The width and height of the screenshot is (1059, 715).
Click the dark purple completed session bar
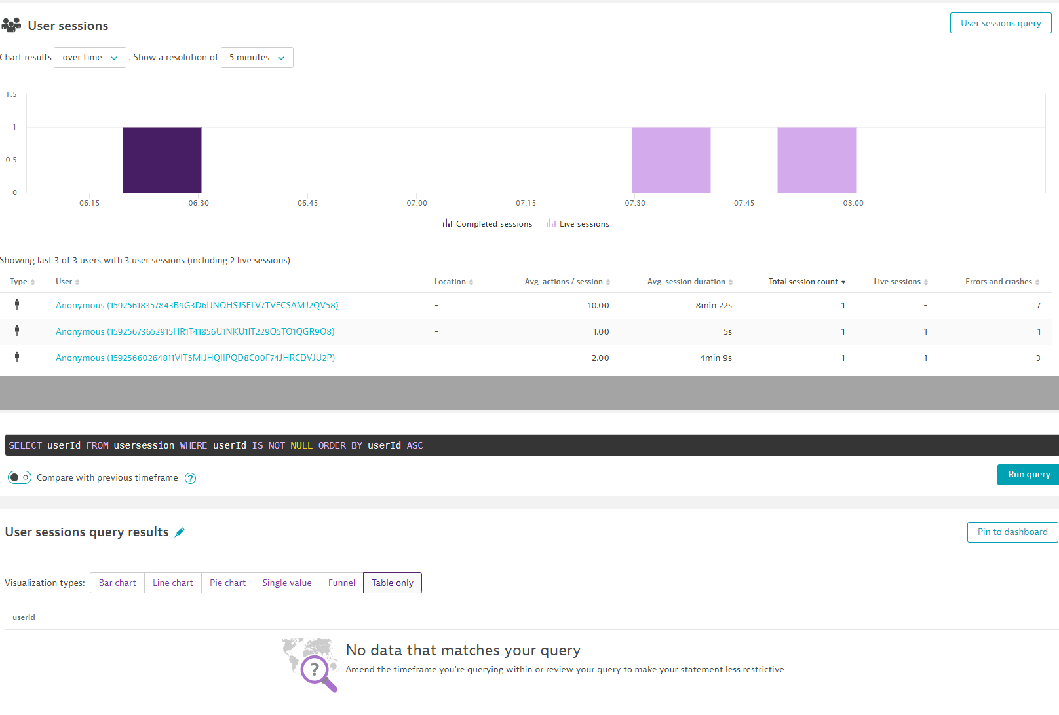pyautogui.click(x=162, y=160)
